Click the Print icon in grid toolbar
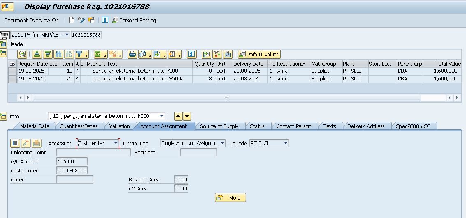Image resolution: width=466 pixels, height=218 pixels. pyautogui.click(x=132, y=54)
